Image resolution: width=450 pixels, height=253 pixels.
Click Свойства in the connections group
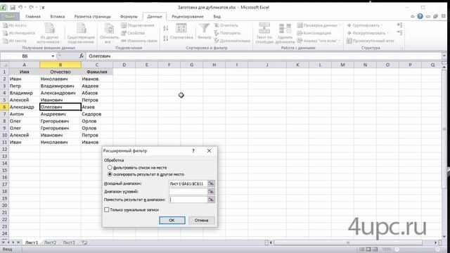pos(133,33)
